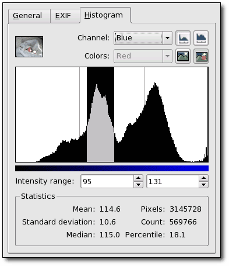Click the maximum intensity field showing 131
Image resolution: width=229 pixels, height=266 pixels.
pos(172,181)
